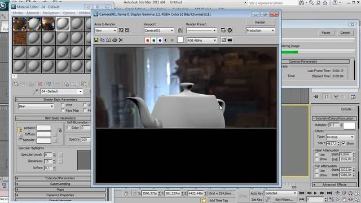Click Toggle UI Overlay icon

coord(223,40)
